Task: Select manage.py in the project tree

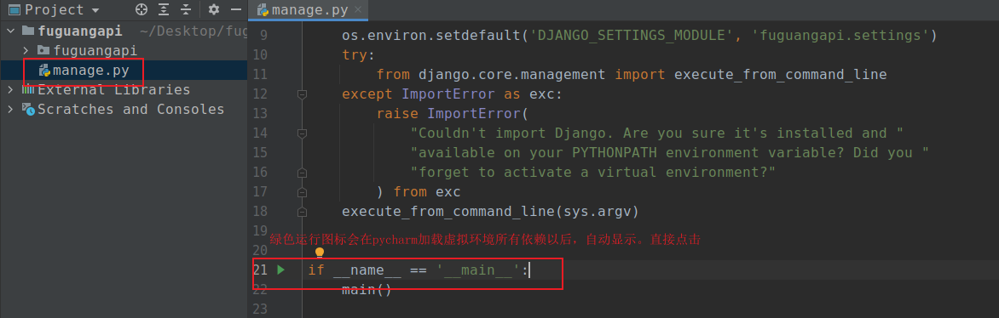Action: click(91, 70)
